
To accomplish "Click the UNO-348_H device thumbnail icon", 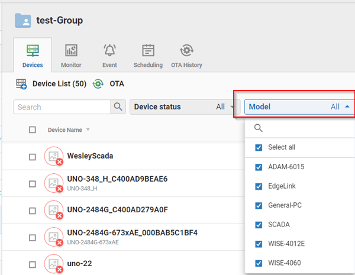I will (x=53, y=183).
